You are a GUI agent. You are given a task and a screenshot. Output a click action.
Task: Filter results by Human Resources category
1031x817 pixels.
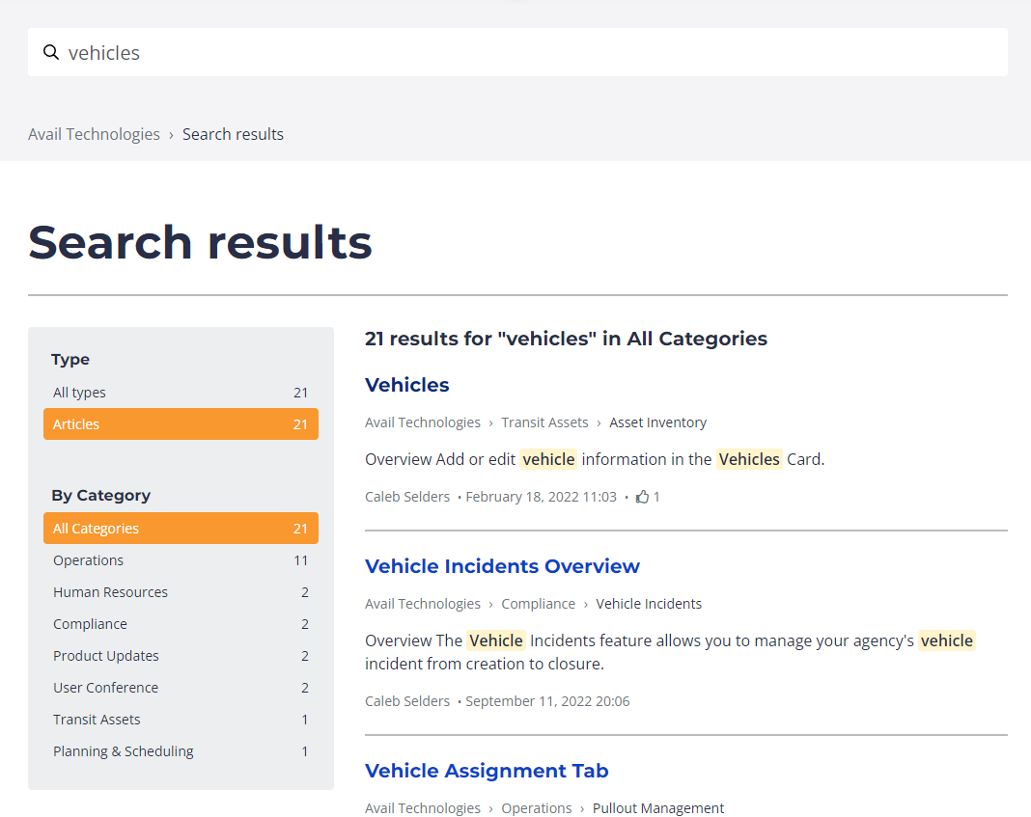click(x=181, y=592)
